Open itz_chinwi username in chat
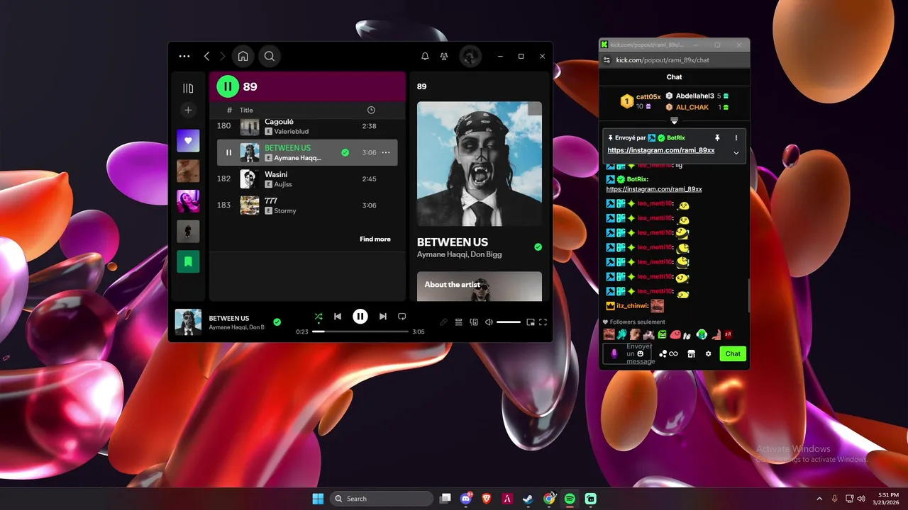This screenshot has height=510, width=908. (x=632, y=306)
